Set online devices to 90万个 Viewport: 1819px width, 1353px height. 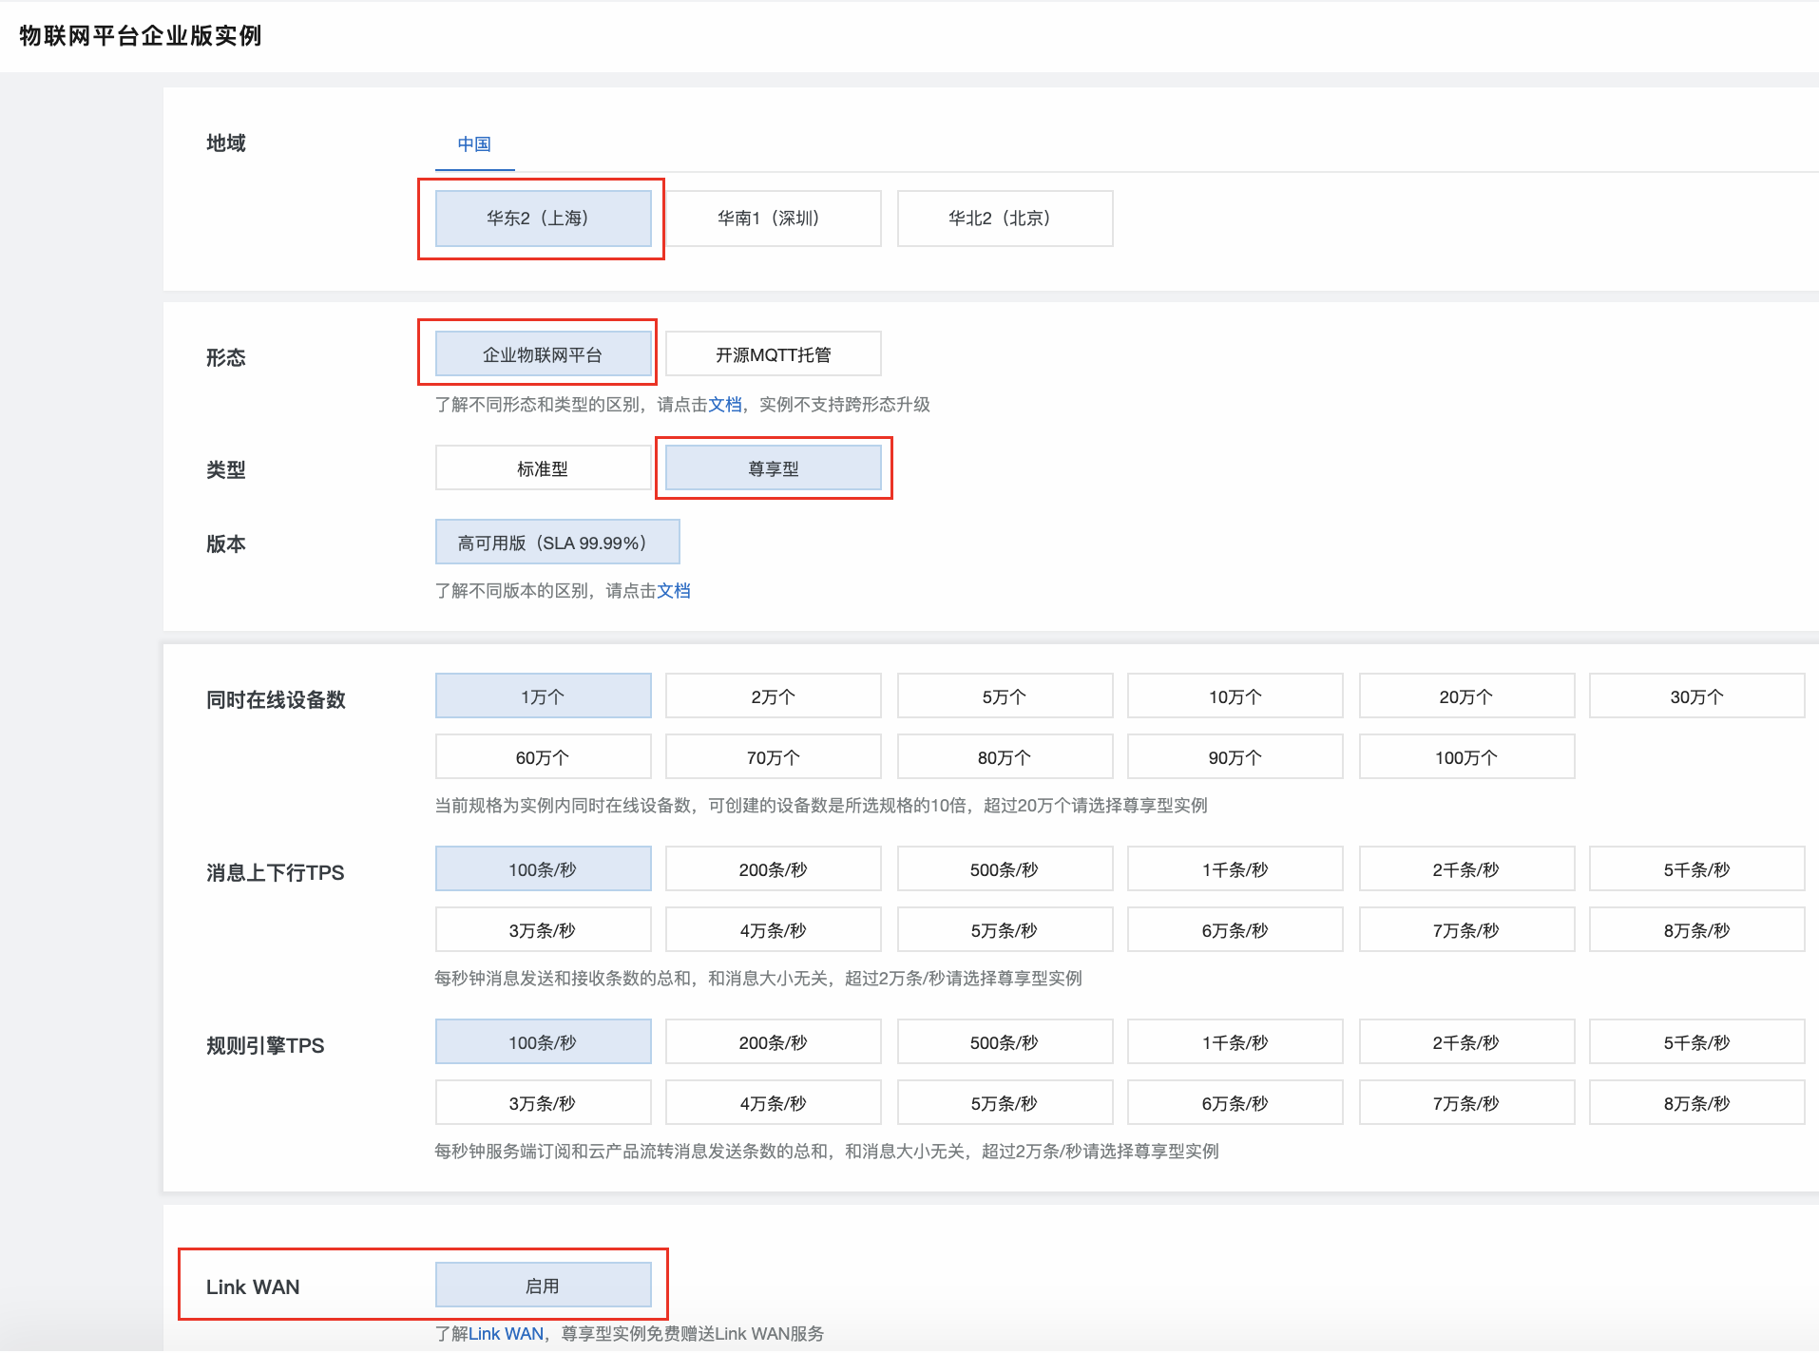point(1235,757)
